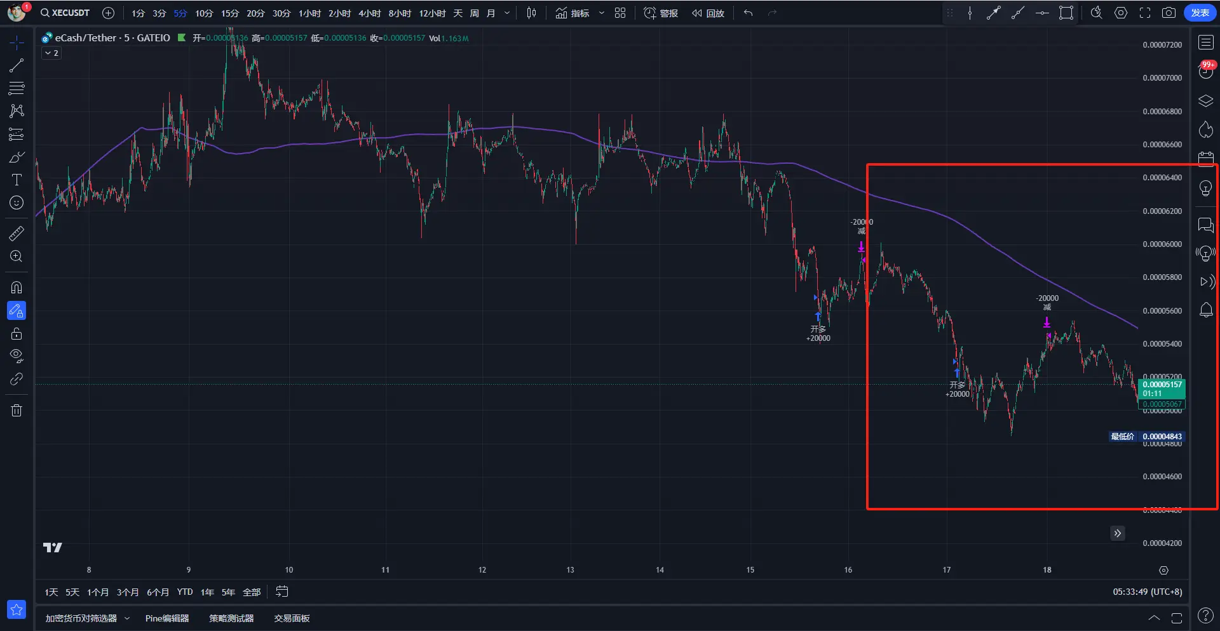This screenshot has height=631, width=1220.
Task: Open the alerts panel with 99+ badge
Action: click(1205, 70)
